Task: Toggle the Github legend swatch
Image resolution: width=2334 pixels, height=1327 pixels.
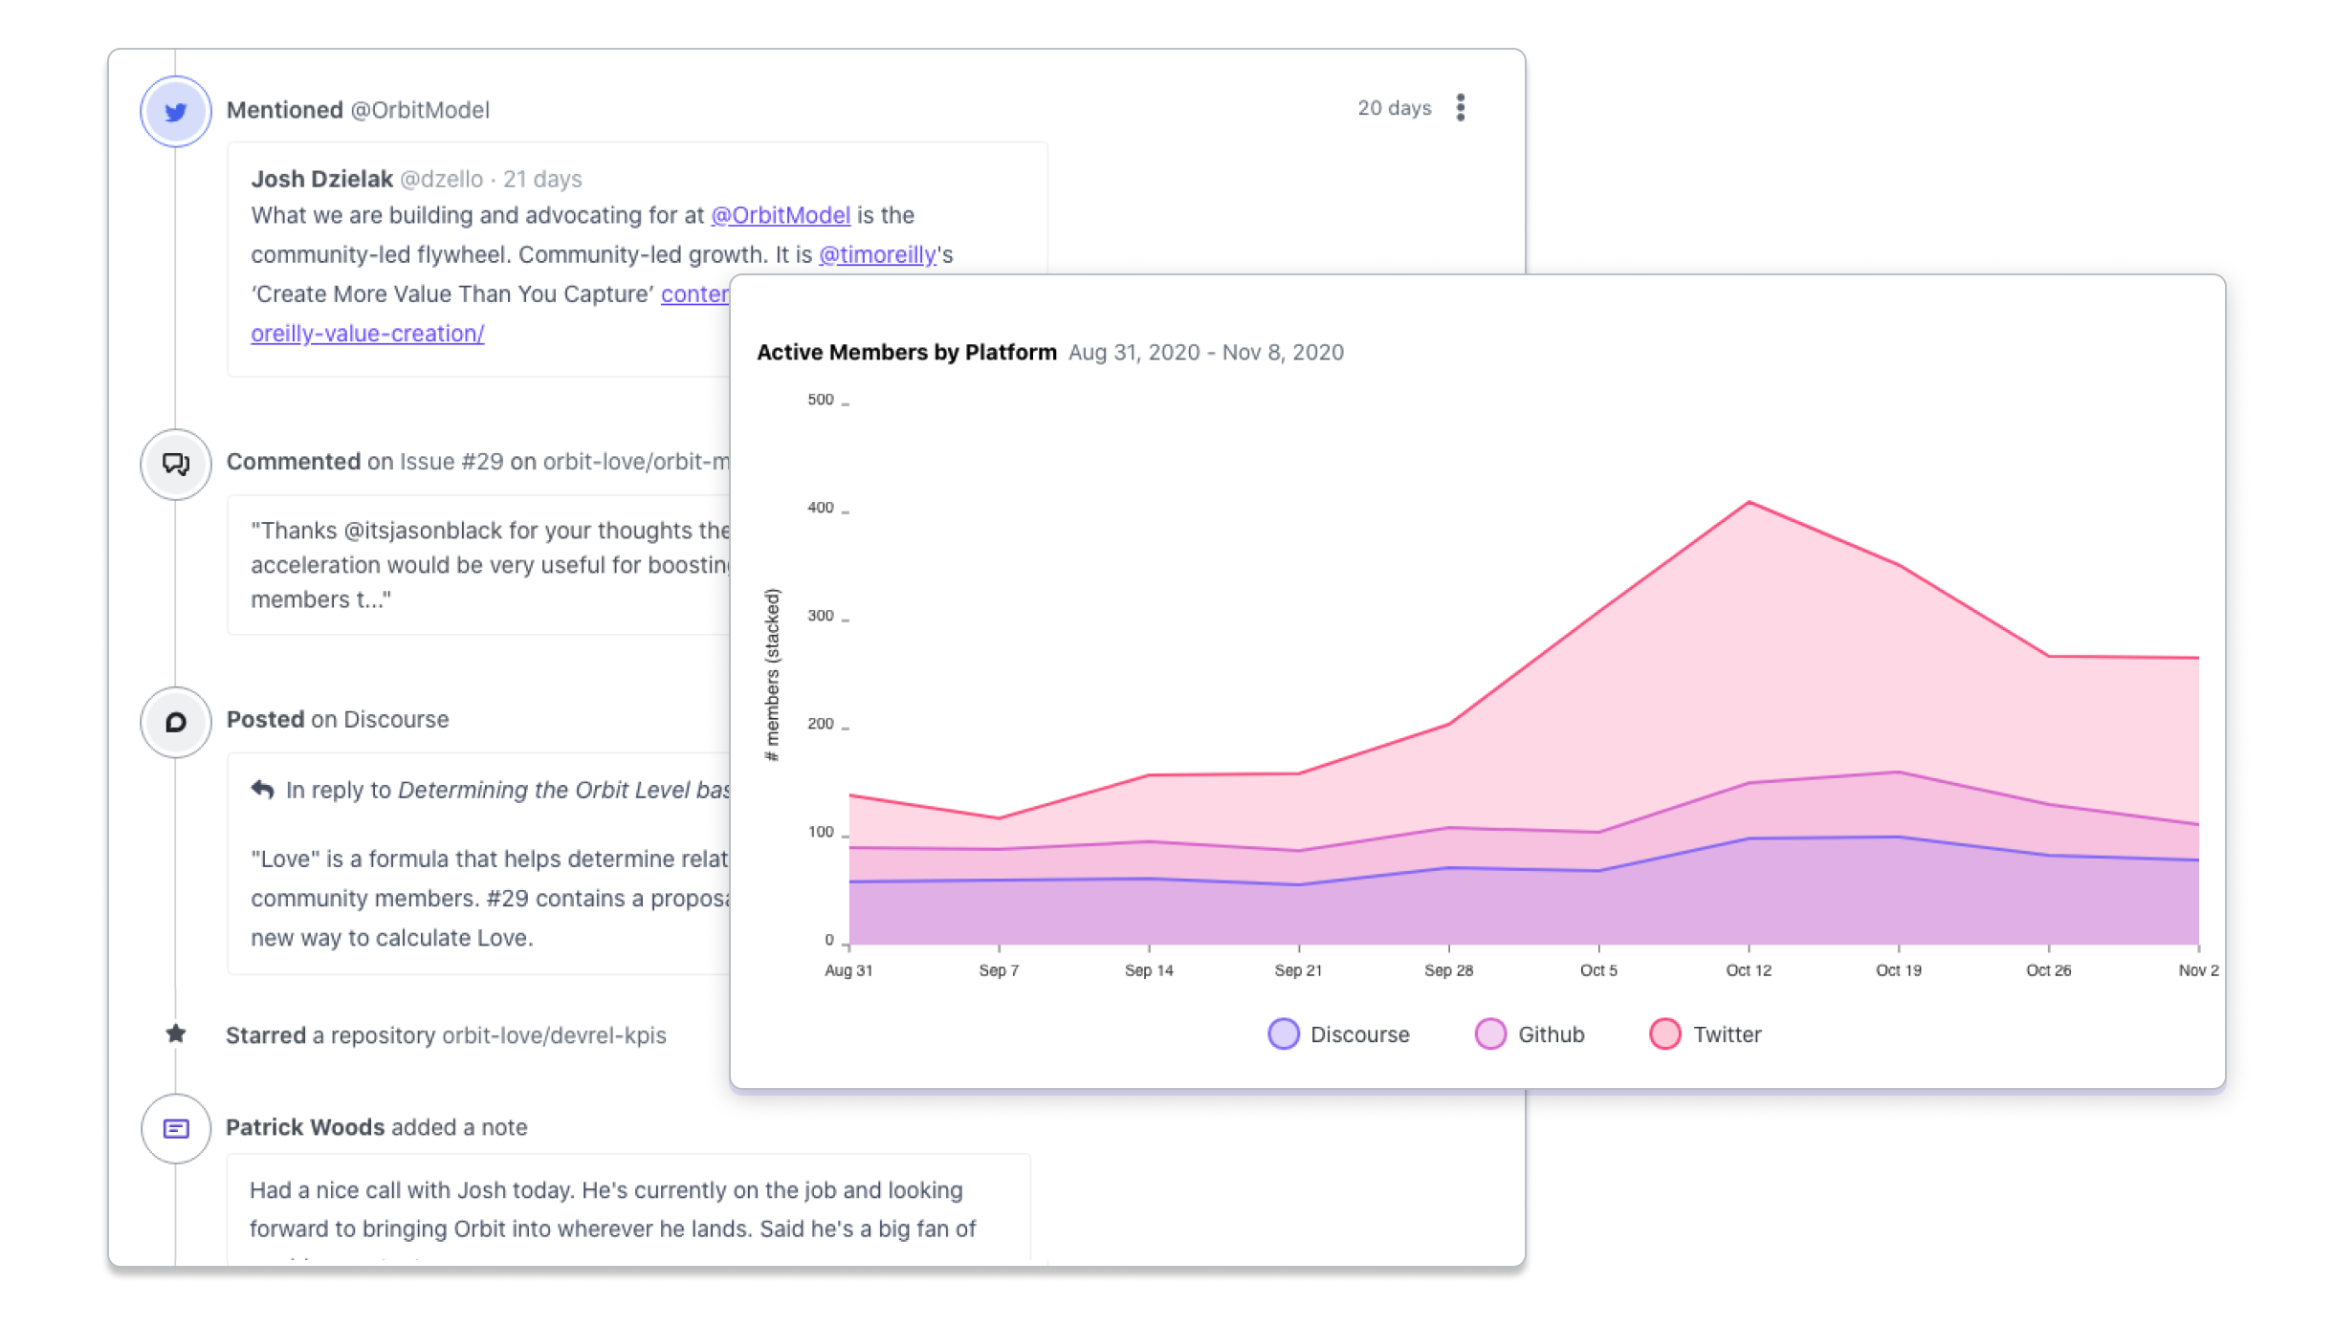Action: tap(1490, 1034)
